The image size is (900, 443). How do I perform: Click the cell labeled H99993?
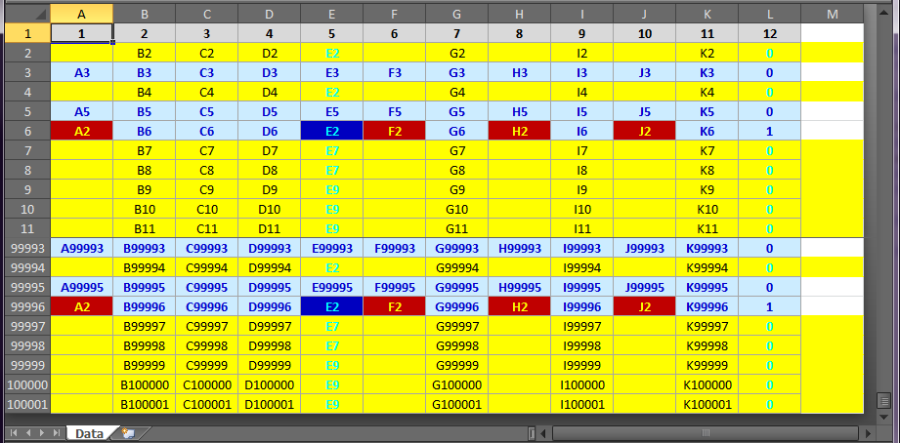[x=520, y=248]
